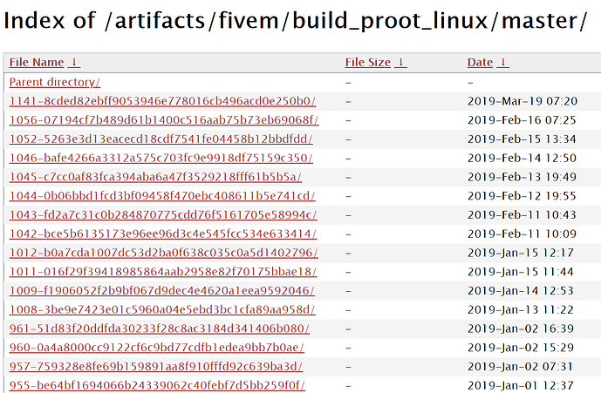Click the date 2019-Feb-14 12:50
The width and height of the screenshot is (601, 393).
coord(522,159)
